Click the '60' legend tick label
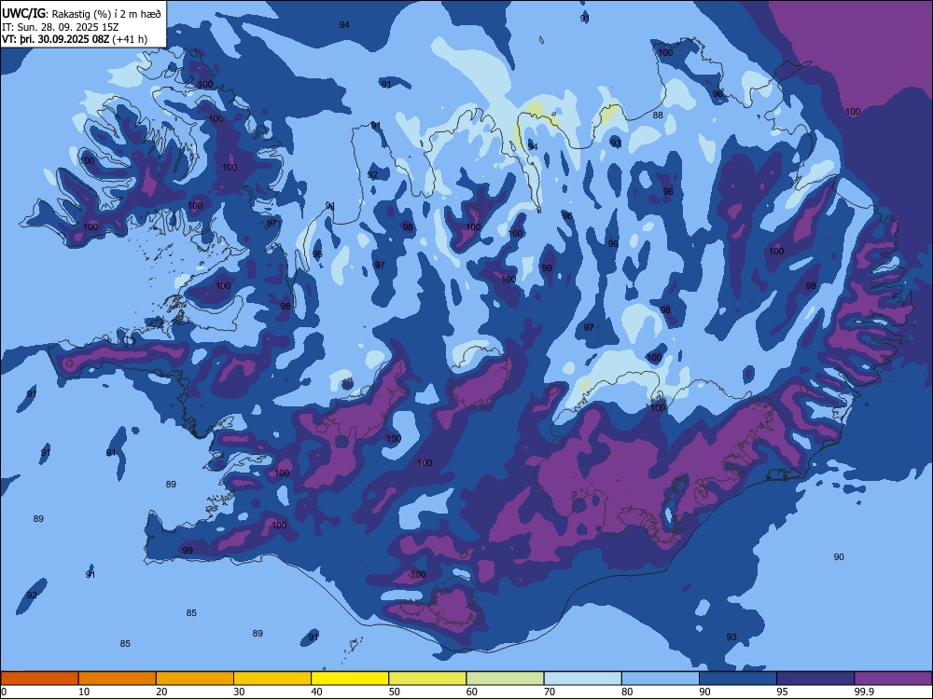Viewport: 933px width, 699px height. (x=472, y=692)
